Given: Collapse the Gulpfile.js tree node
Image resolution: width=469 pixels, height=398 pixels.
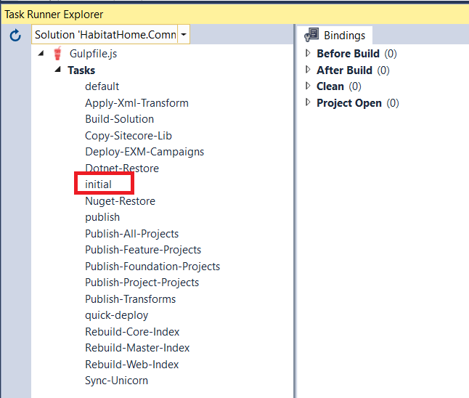Looking at the screenshot, I should tap(41, 54).
